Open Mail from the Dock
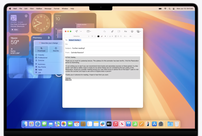 tap(51, 124)
